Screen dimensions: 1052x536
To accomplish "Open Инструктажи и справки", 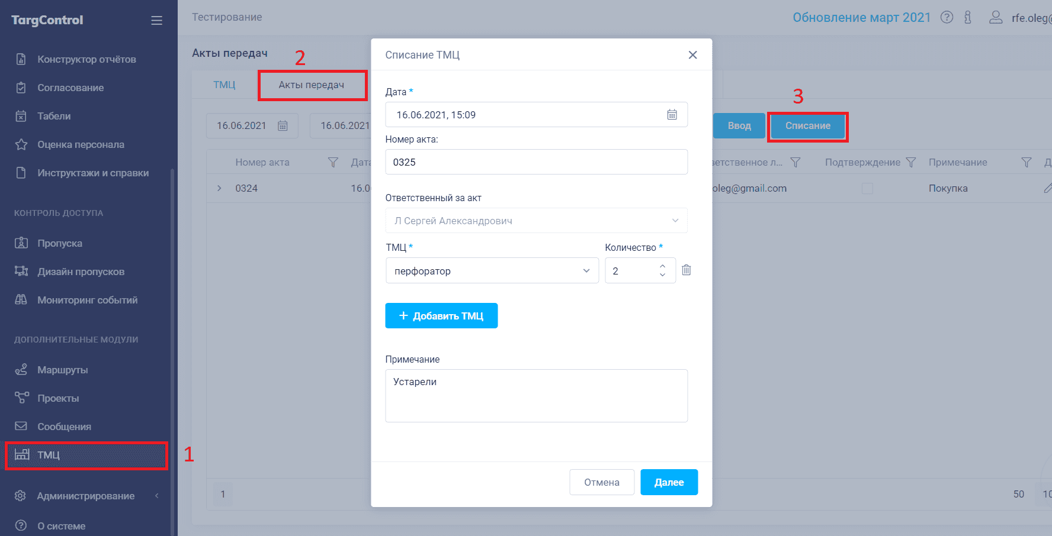I will pyautogui.click(x=93, y=173).
